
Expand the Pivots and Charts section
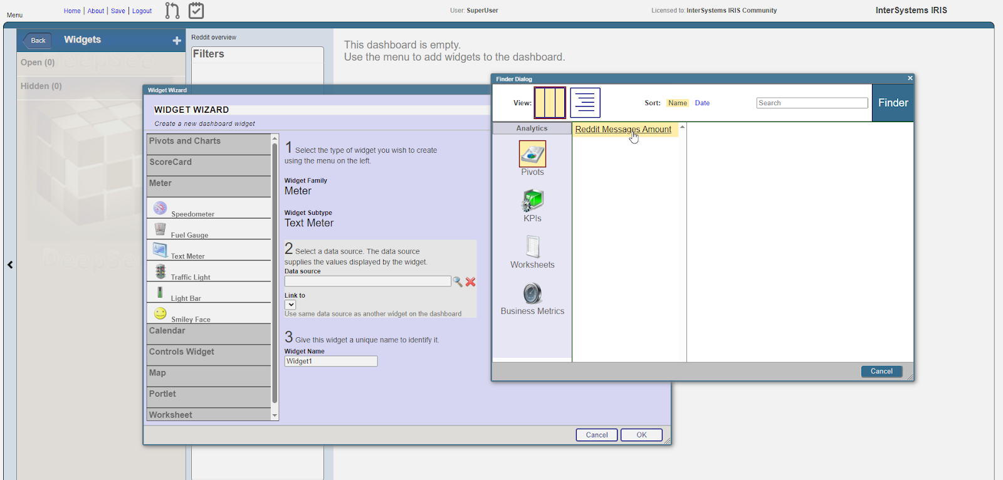point(209,142)
